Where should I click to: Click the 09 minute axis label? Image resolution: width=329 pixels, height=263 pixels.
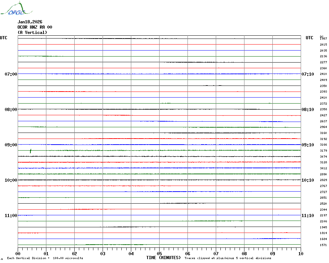(x=272, y=254)
